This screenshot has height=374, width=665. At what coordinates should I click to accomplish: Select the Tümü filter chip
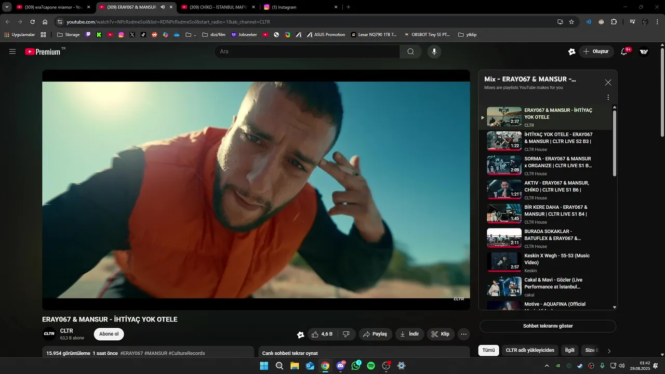[x=488, y=350]
